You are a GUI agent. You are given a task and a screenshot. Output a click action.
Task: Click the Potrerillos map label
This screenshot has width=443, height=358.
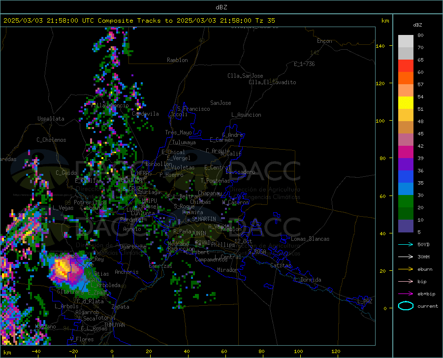point(90,202)
